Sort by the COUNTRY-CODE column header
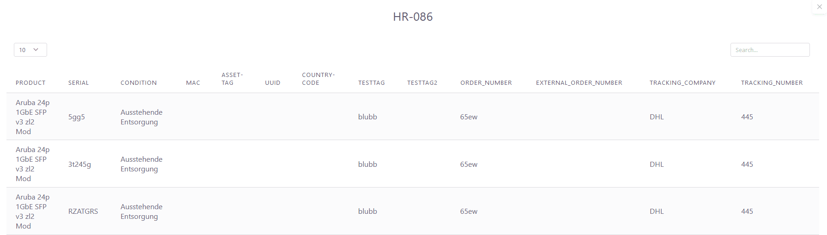Screen dimensions: 827x235 coord(318,79)
